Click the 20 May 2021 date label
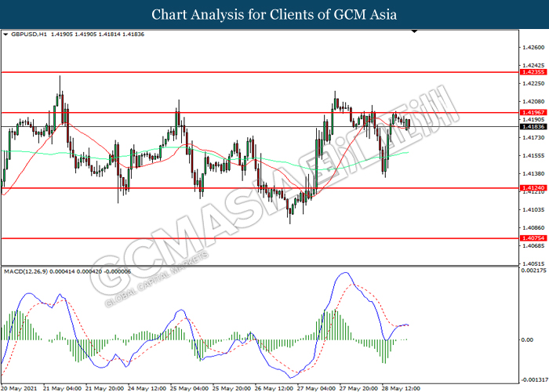 [20, 389]
